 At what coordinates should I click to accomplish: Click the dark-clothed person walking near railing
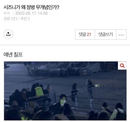[74, 92]
